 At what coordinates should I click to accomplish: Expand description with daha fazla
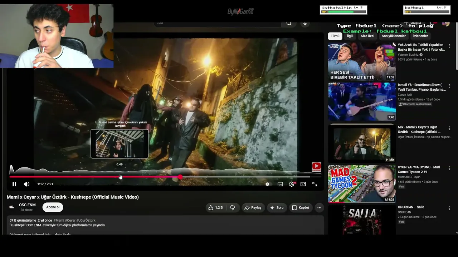click(63, 234)
